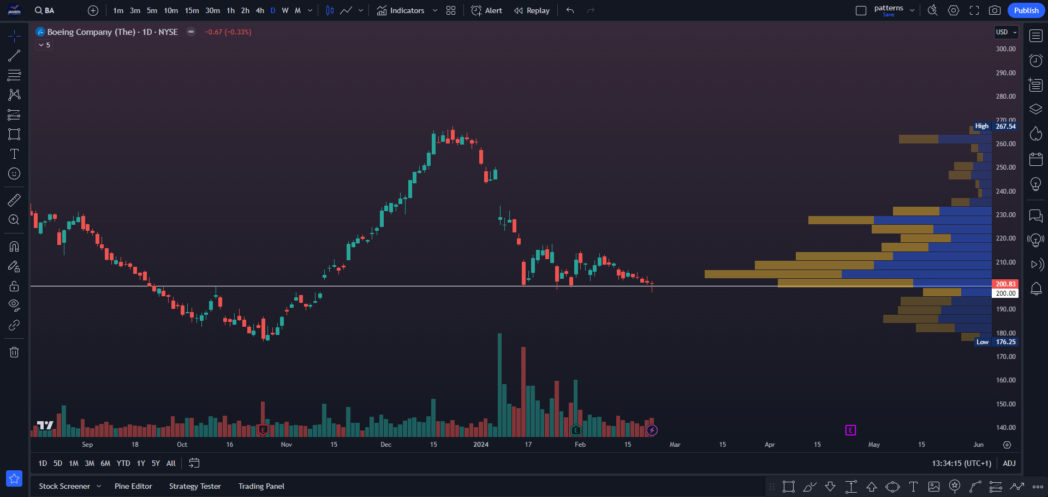Open the emoji icons tool
The image size is (1048, 497).
tap(14, 173)
